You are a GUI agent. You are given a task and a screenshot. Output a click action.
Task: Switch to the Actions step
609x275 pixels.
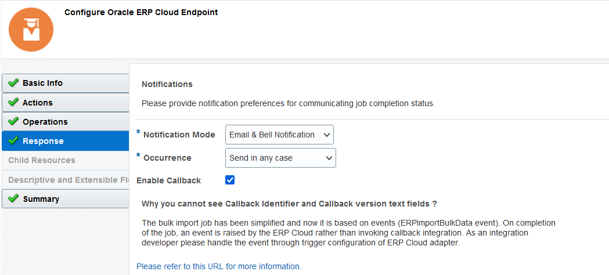coord(38,103)
